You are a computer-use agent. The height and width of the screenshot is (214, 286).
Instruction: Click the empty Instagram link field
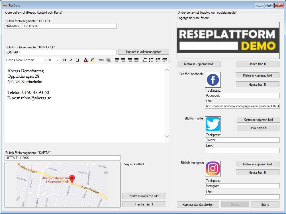242,197
